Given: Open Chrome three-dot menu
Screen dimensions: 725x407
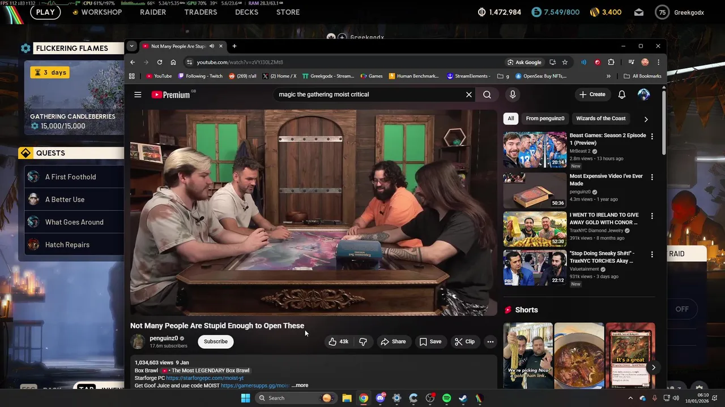Looking at the screenshot, I should pos(658,62).
